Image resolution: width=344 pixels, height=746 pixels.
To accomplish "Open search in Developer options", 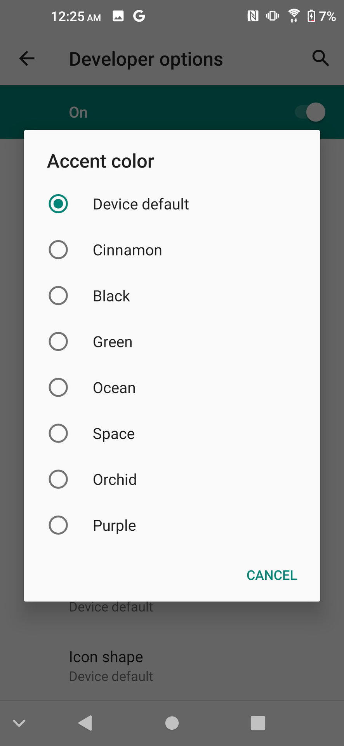I will coord(320,59).
